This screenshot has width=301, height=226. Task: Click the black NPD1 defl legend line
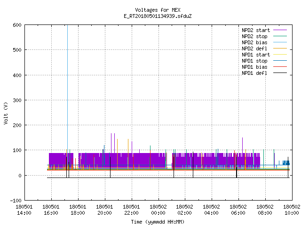280,73
